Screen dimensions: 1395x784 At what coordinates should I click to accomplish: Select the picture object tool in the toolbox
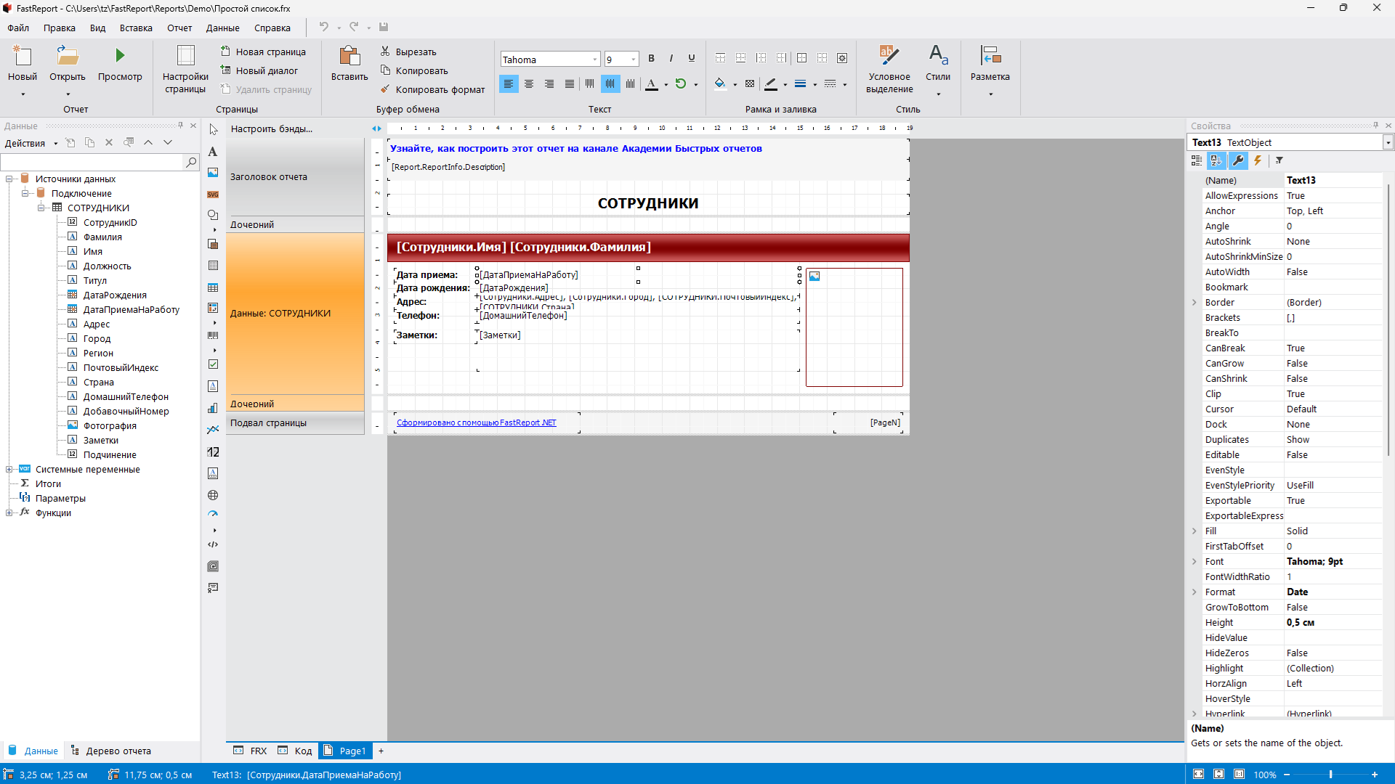[213, 173]
